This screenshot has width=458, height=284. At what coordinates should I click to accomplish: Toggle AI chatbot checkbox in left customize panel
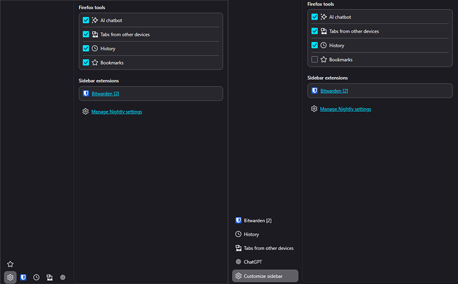click(x=86, y=20)
